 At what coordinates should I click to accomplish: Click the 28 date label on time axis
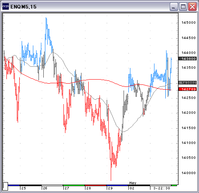[x=89, y=188]
